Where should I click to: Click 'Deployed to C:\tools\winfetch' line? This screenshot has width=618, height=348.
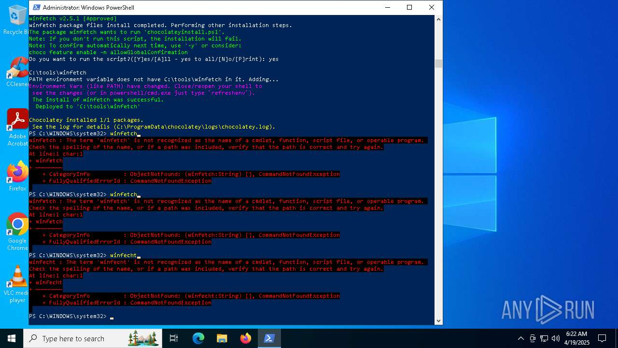pyautogui.click(x=88, y=106)
